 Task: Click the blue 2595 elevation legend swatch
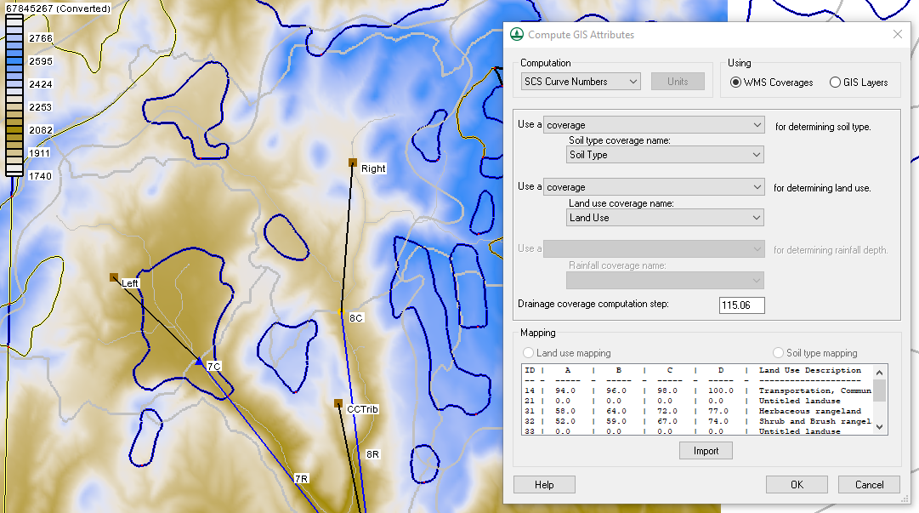14,61
